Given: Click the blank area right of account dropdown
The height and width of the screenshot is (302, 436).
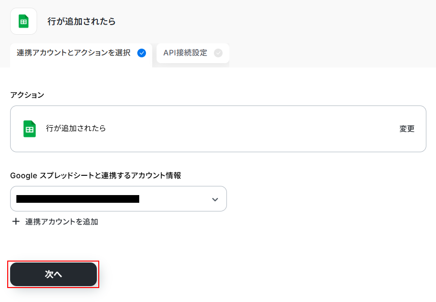Looking at the screenshot, I should click(328, 199).
